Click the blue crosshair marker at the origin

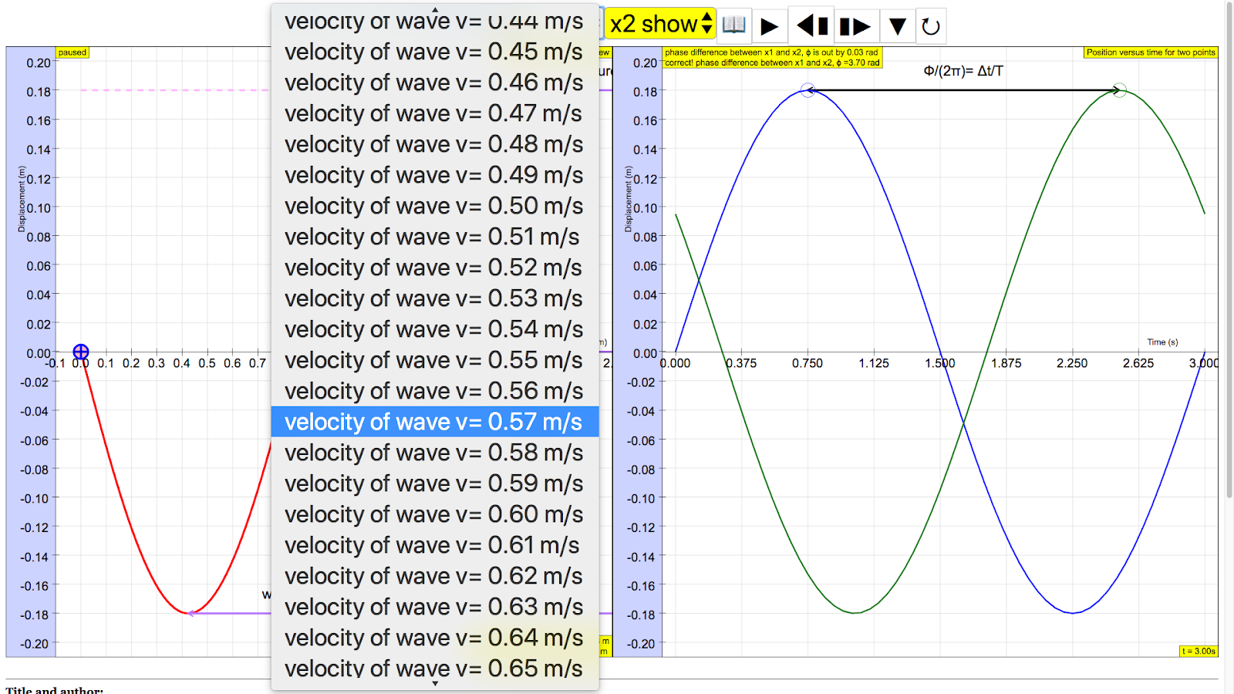pyautogui.click(x=81, y=352)
